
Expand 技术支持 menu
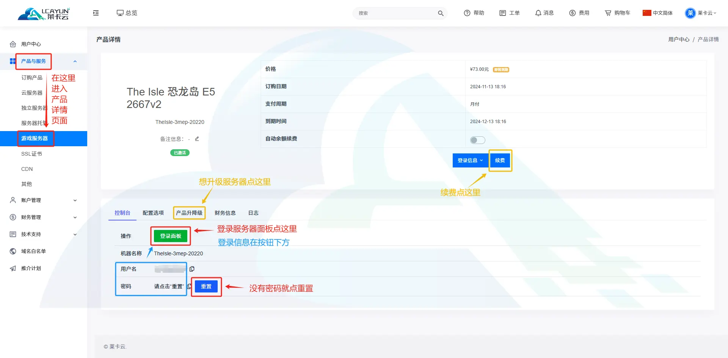44,234
